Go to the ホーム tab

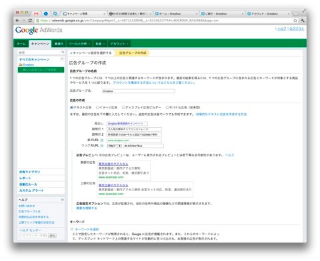pyautogui.click(x=21, y=44)
